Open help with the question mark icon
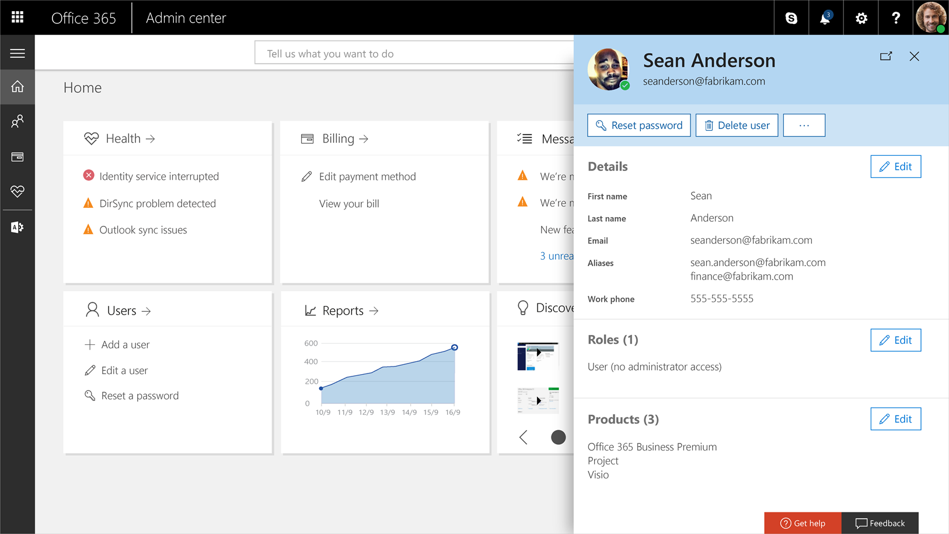This screenshot has width=949, height=534. [895, 18]
